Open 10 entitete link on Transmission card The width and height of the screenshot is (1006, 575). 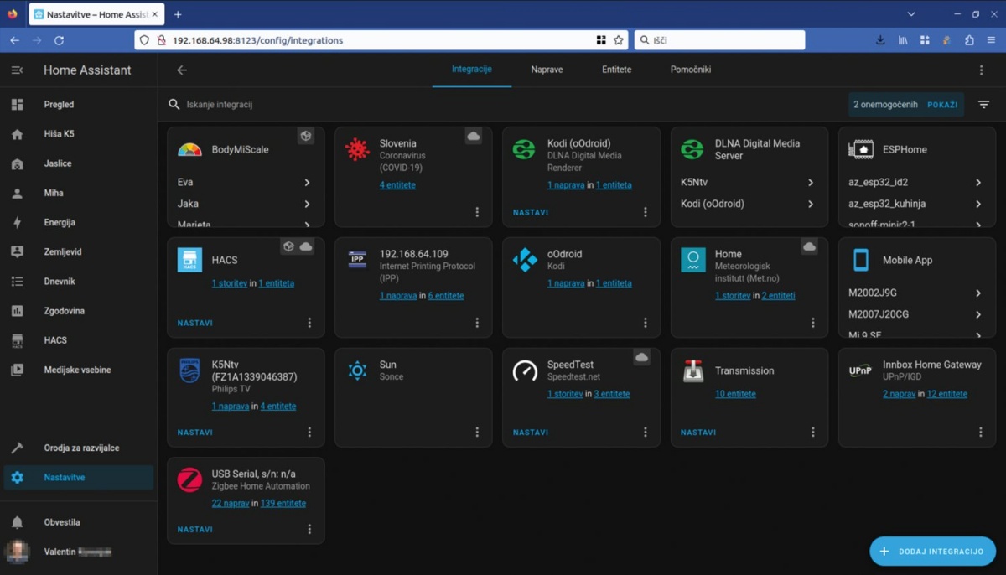click(x=735, y=394)
